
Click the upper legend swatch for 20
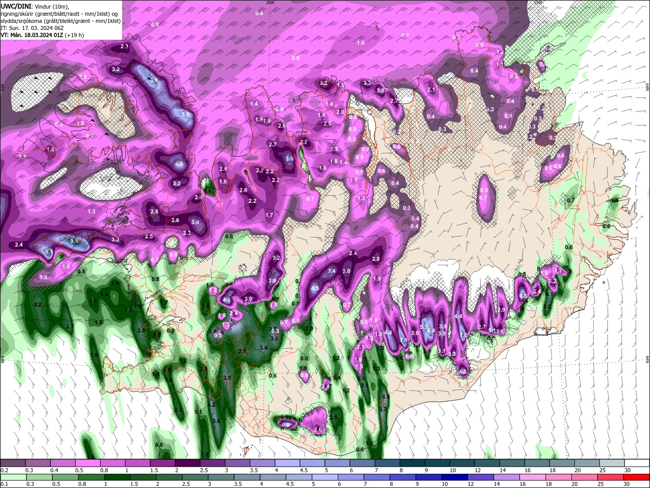587,463
